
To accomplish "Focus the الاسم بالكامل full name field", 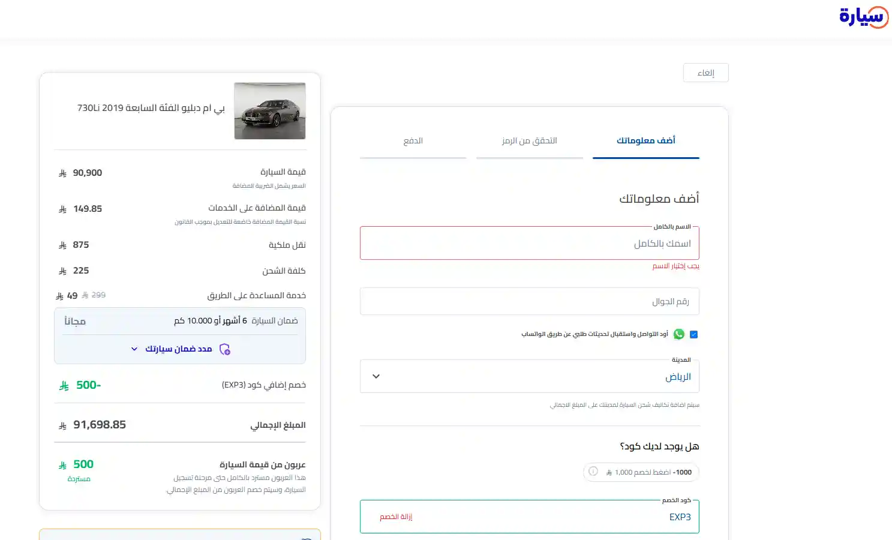I will (529, 243).
